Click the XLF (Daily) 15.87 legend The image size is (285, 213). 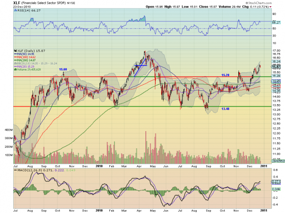(31, 51)
